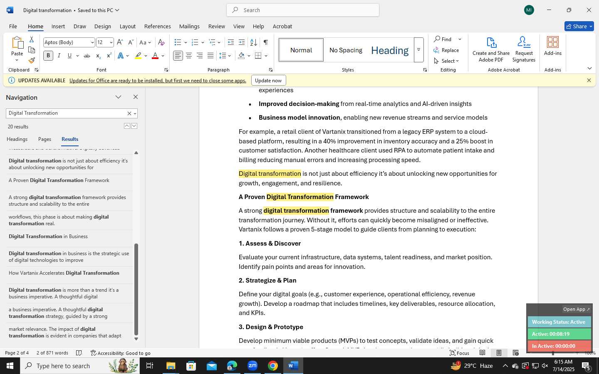This screenshot has width=599, height=374.
Task: Click Decrease Indent icon
Action: click(x=231, y=42)
